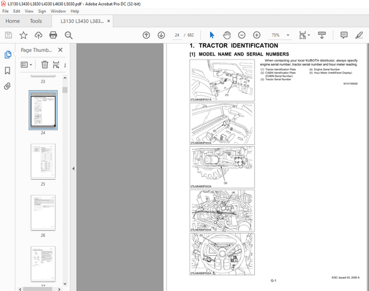This screenshot has width=369, height=291.
Task: Click the page number field showing 24
Action: click(x=177, y=35)
